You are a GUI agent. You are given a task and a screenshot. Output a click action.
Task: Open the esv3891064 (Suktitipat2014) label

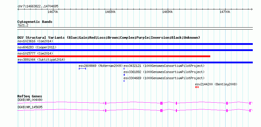pos(41,60)
